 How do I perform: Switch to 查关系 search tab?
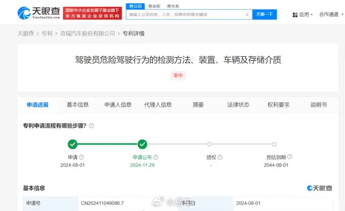tap(173, 6)
